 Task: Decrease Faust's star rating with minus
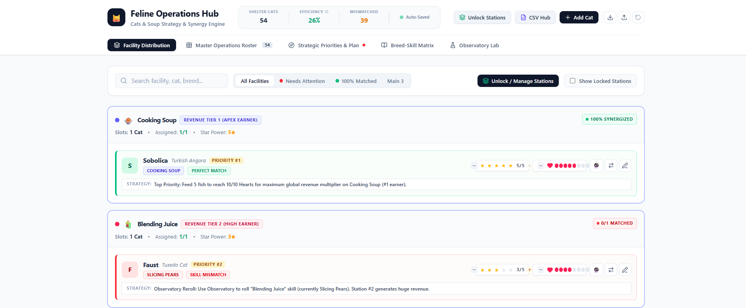click(474, 270)
